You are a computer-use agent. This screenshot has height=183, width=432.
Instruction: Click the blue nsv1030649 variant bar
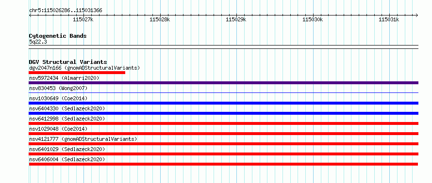[223, 103]
